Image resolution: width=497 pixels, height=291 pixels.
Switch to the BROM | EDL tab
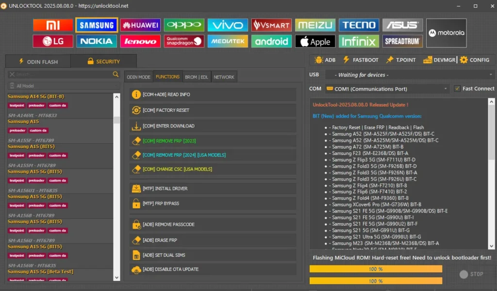click(x=197, y=77)
